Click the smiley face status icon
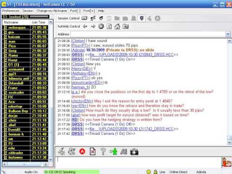Screen dimensions: 232x174 coord(148,172)
